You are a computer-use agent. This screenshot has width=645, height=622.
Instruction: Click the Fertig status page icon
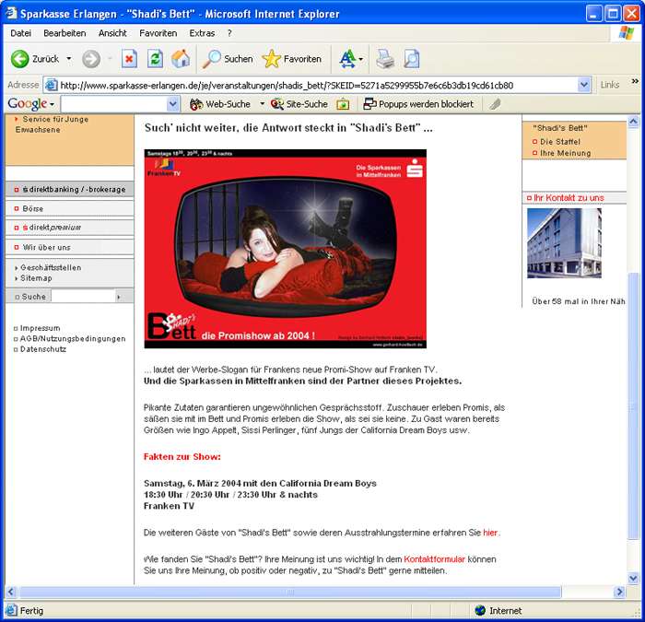pos(11,610)
